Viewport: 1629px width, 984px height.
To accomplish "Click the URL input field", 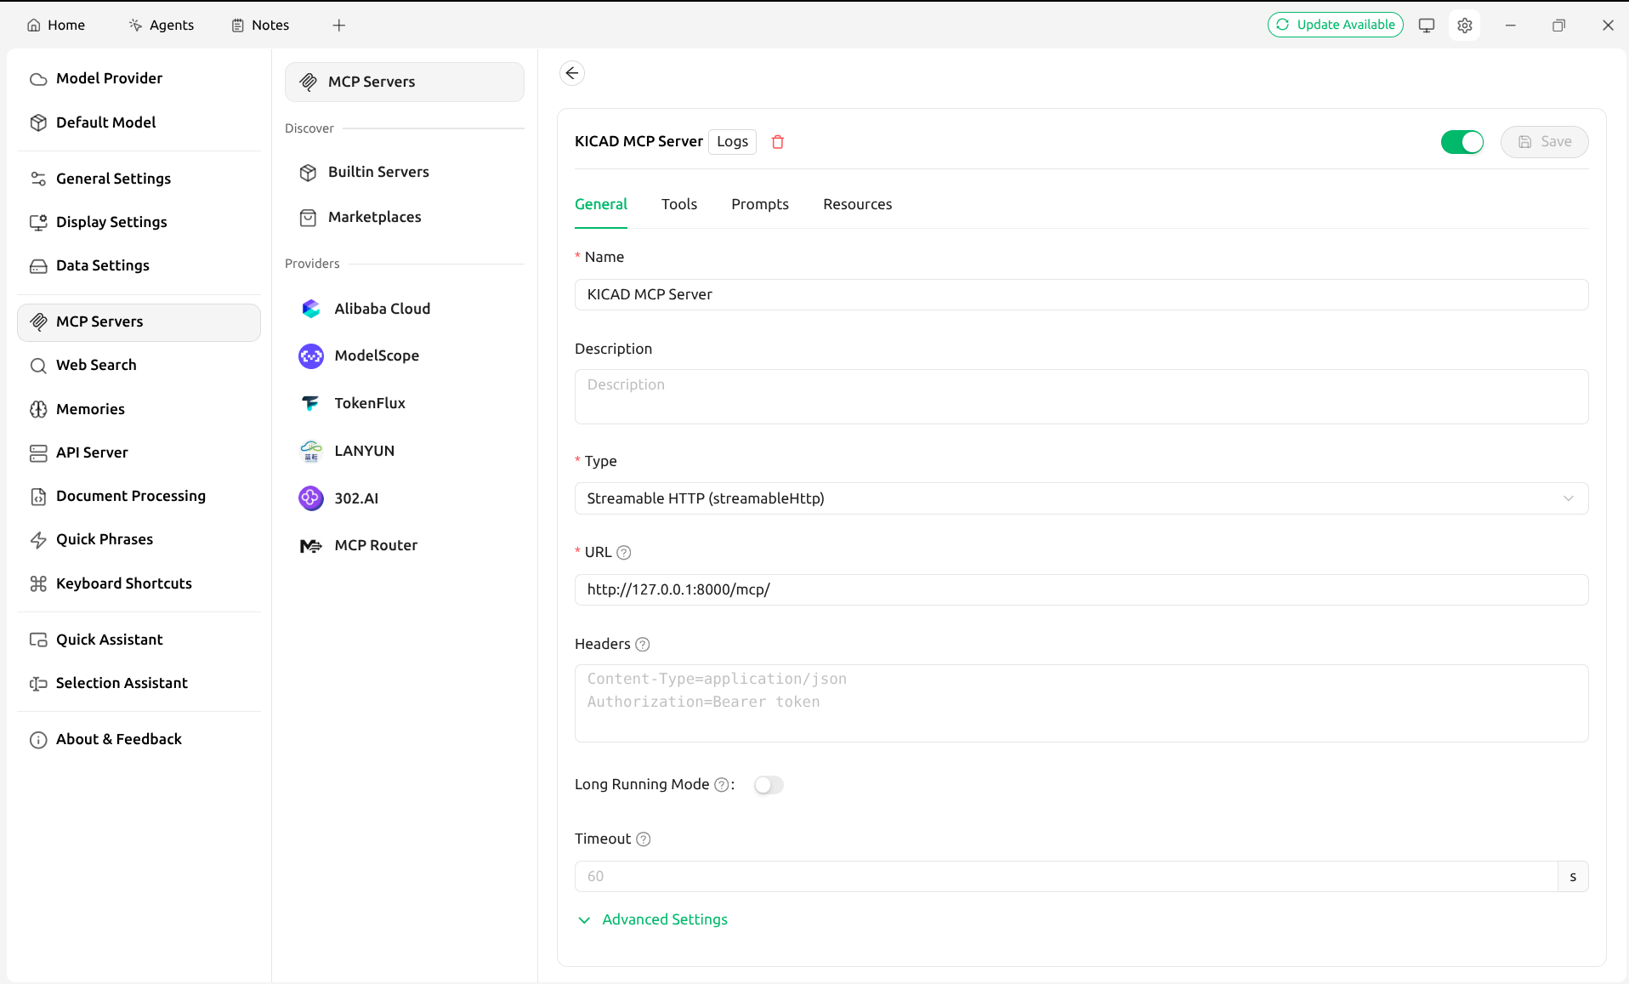I will click(x=1081, y=589).
